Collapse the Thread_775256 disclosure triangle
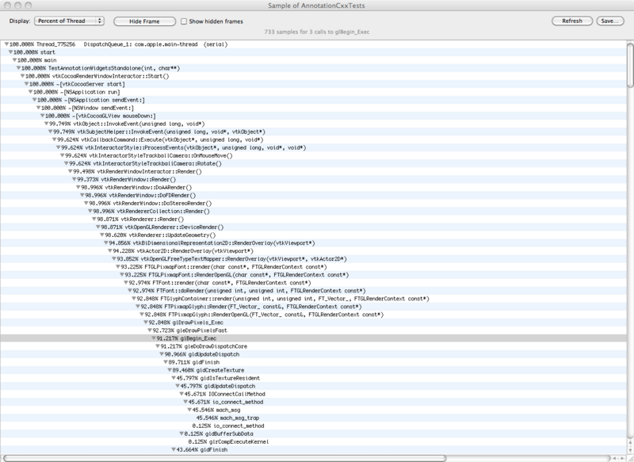 (7, 44)
